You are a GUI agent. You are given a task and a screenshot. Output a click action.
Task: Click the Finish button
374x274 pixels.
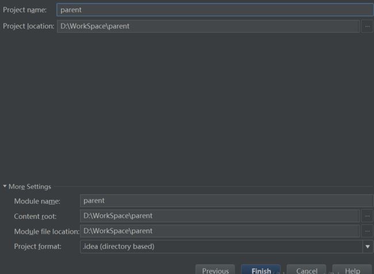pyautogui.click(x=261, y=271)
